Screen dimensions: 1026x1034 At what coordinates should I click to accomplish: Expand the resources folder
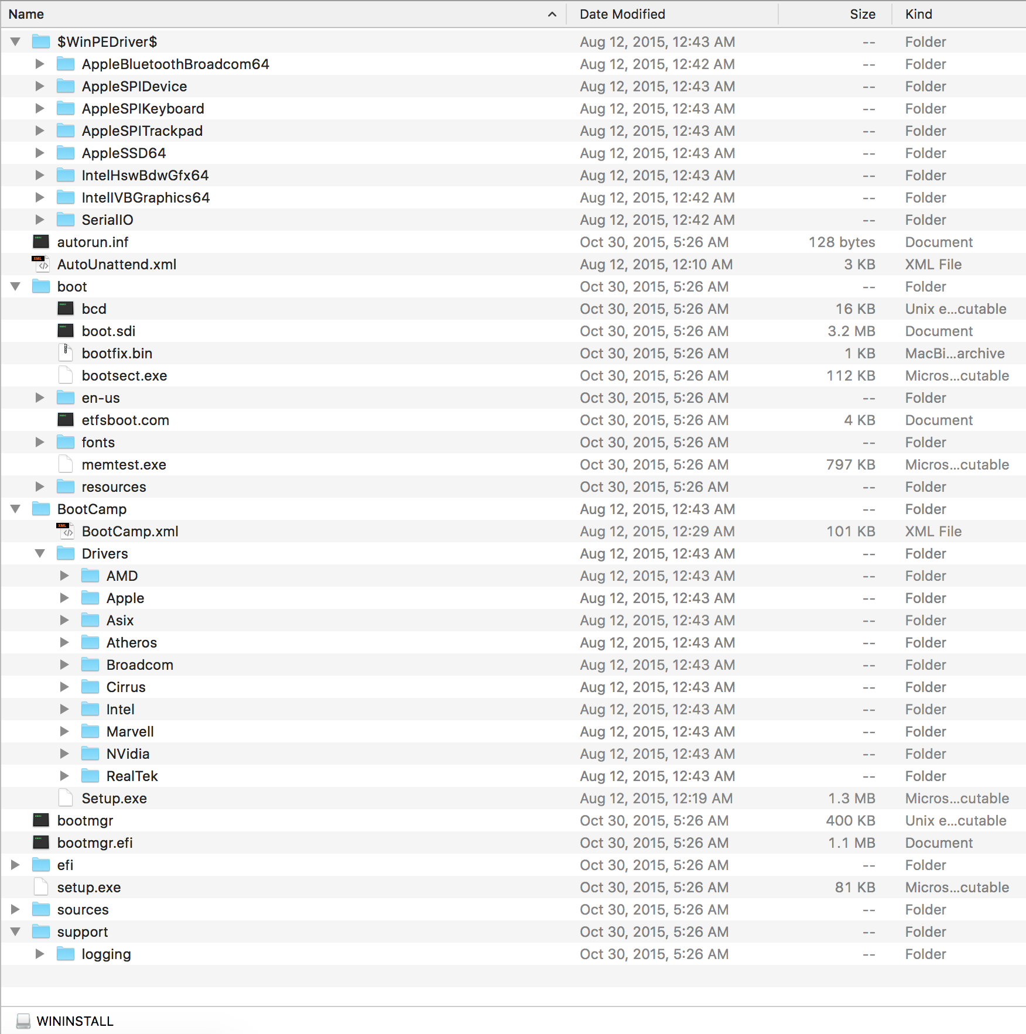pos(40,487)
